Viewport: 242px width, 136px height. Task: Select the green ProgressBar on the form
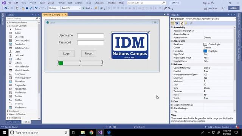point(80,63)
